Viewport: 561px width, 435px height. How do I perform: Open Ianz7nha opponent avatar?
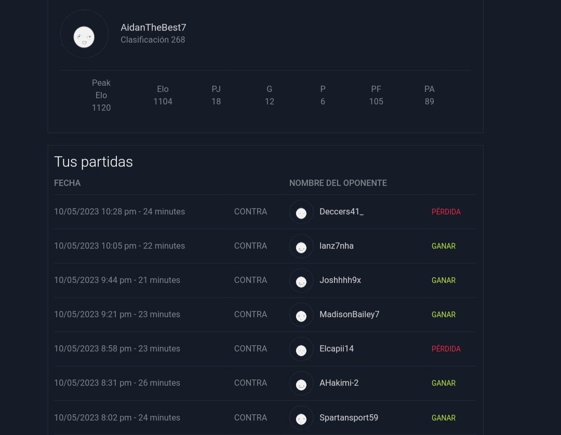pyautogui.click(x=301, y=246)
